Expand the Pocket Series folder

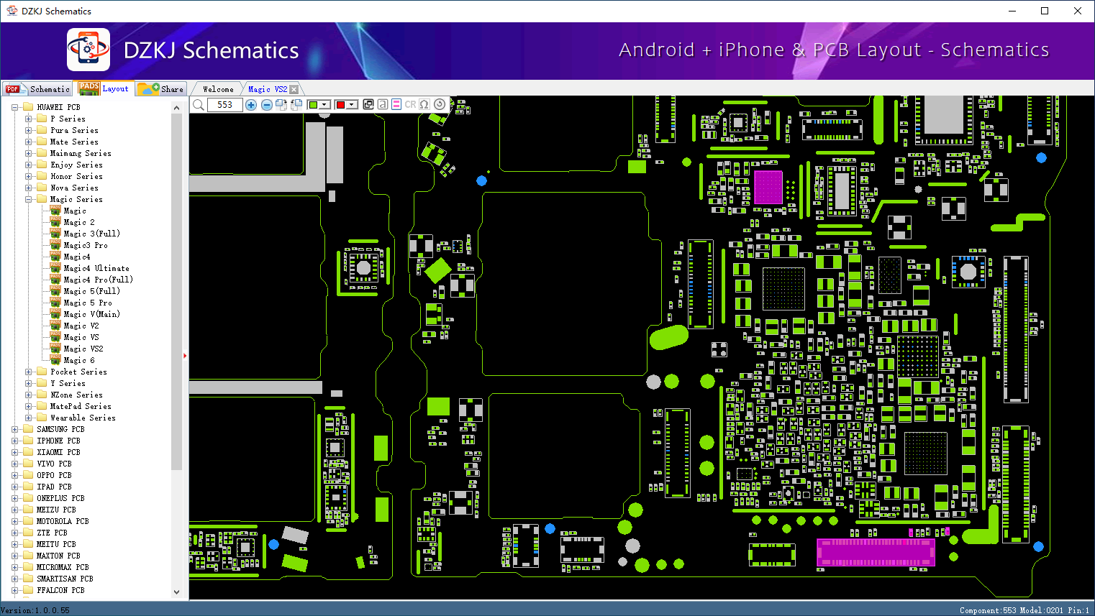(28, 372)
